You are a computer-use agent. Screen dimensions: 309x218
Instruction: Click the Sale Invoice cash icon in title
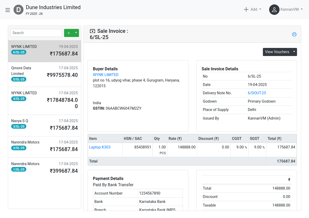click(92, 31)
